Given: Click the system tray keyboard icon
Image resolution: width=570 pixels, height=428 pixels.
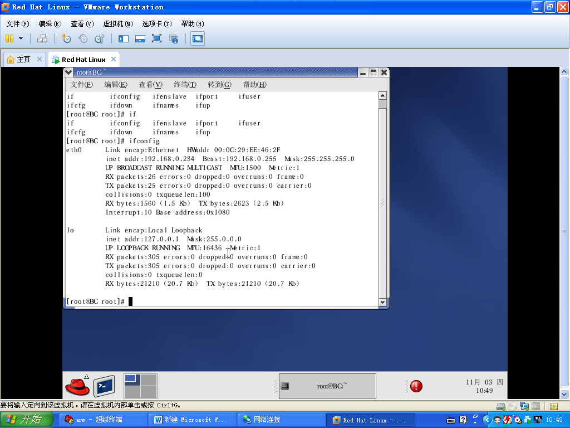Looking at the screenshot, I should (x=451, y=420).
